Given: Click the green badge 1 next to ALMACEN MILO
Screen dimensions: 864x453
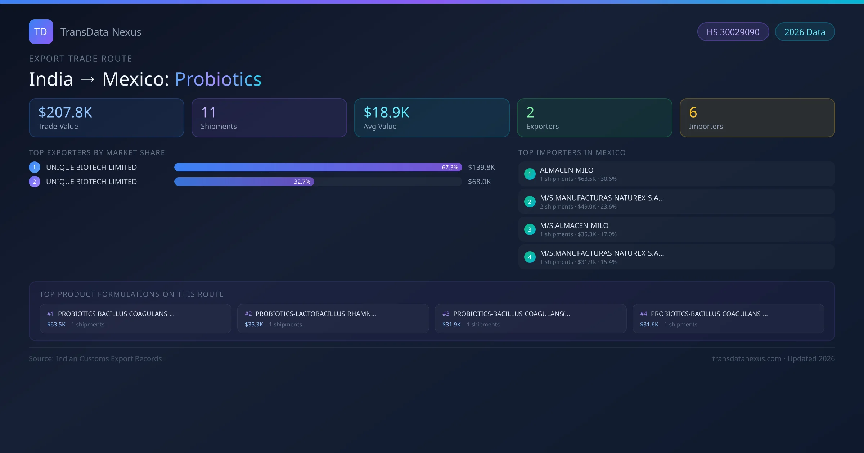Looking at the screenshot, I should 530,174.
